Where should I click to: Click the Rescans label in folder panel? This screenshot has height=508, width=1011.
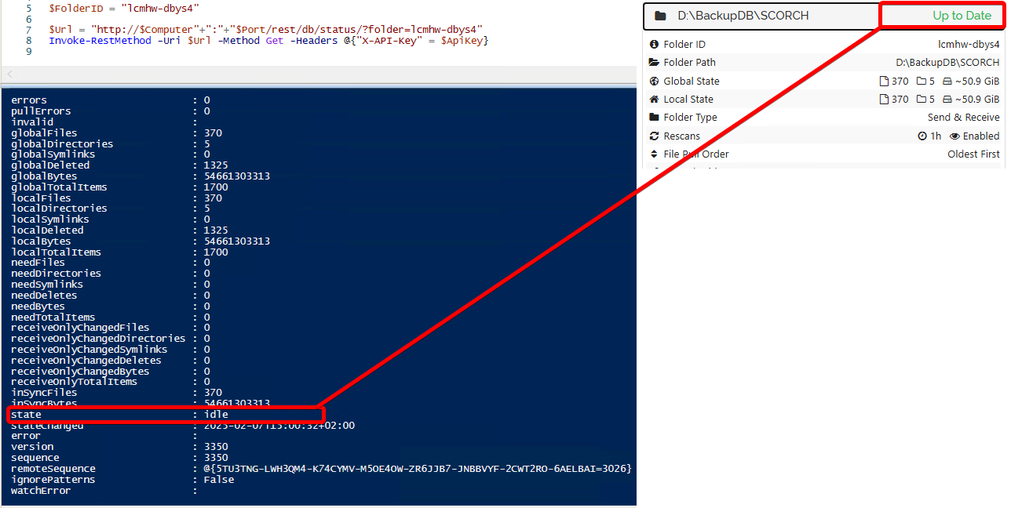(681, 136)
